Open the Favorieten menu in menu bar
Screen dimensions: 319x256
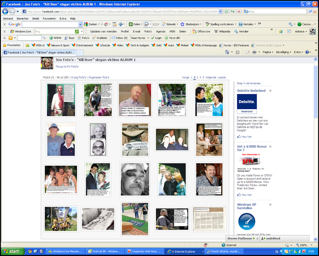click(49, 18)
